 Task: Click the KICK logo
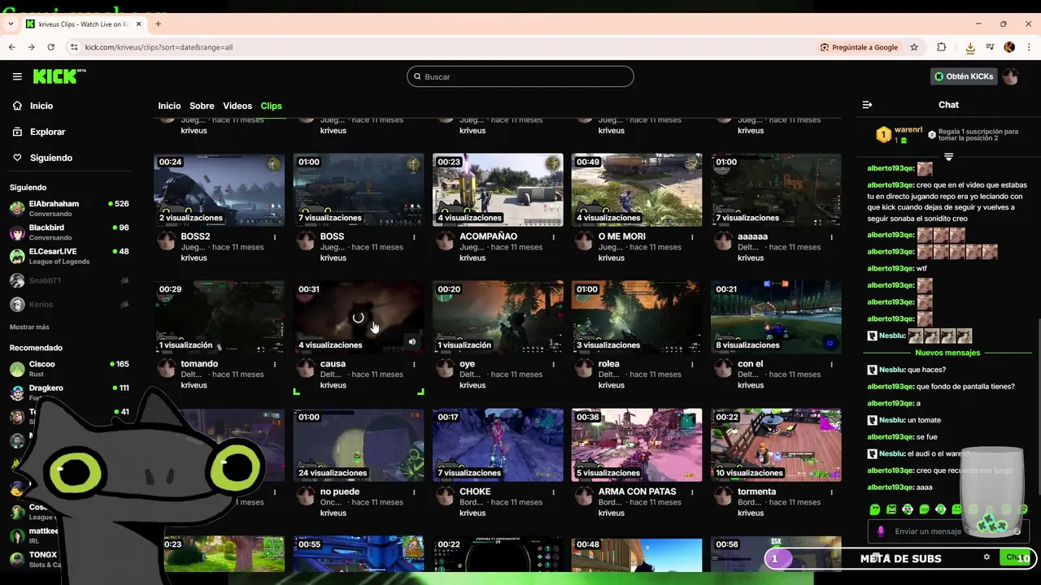[59, 76]
